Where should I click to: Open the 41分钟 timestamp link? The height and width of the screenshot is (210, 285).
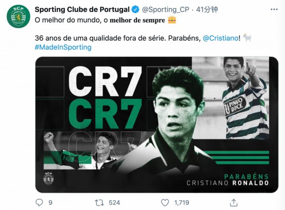pyautogui.click(x=207, y=9)
